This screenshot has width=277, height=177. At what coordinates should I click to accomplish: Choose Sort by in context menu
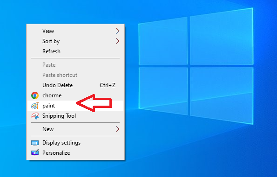(x=75, y=41)
